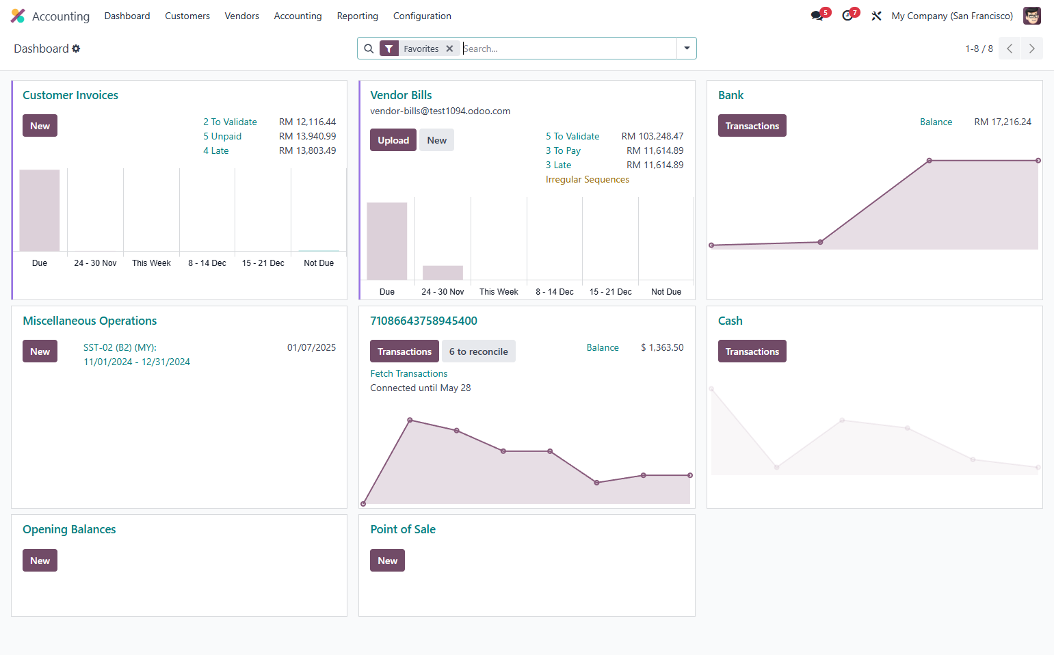This screenshot has width=1054, height=655.
Task: Click Transactions button in Bank card
Action: click(x=752, y=126)
